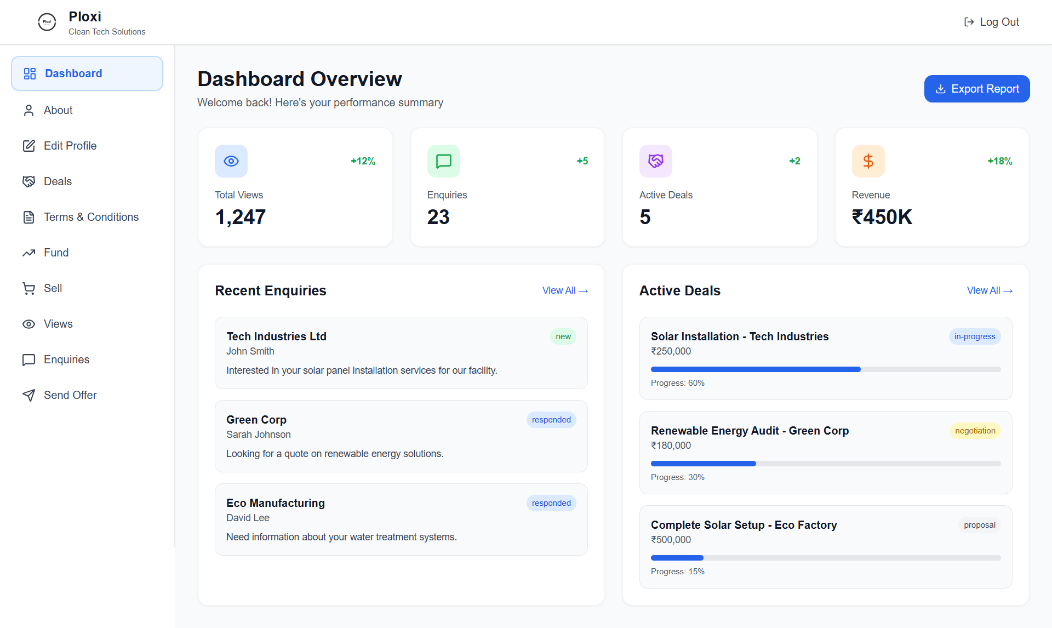Open the Views eye icon
The height and width of the screenshot is (628, 1052).
click(x=29, y=324)
